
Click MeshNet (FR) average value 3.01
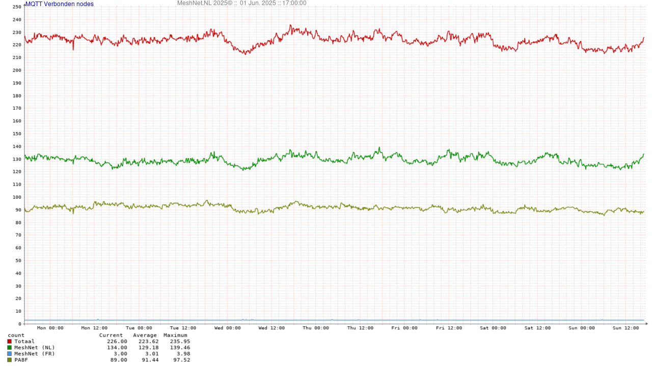click(152, 354)
